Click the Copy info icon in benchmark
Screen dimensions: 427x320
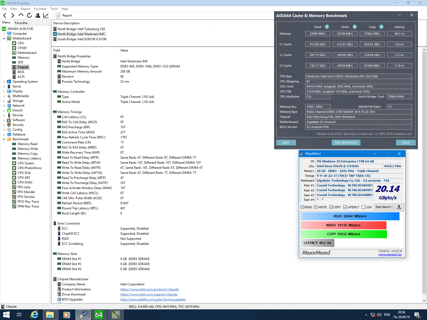(381, 27)
